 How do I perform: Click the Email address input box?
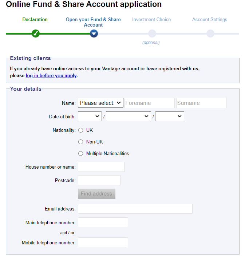(x=135, y=209)
